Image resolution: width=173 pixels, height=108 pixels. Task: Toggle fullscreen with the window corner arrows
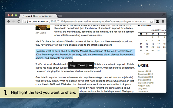(163, 15)
